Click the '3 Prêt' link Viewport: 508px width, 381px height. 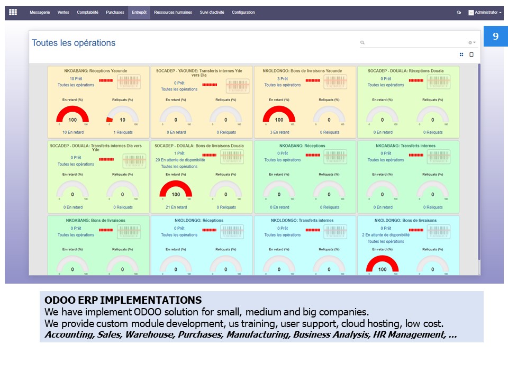[283, 79]
